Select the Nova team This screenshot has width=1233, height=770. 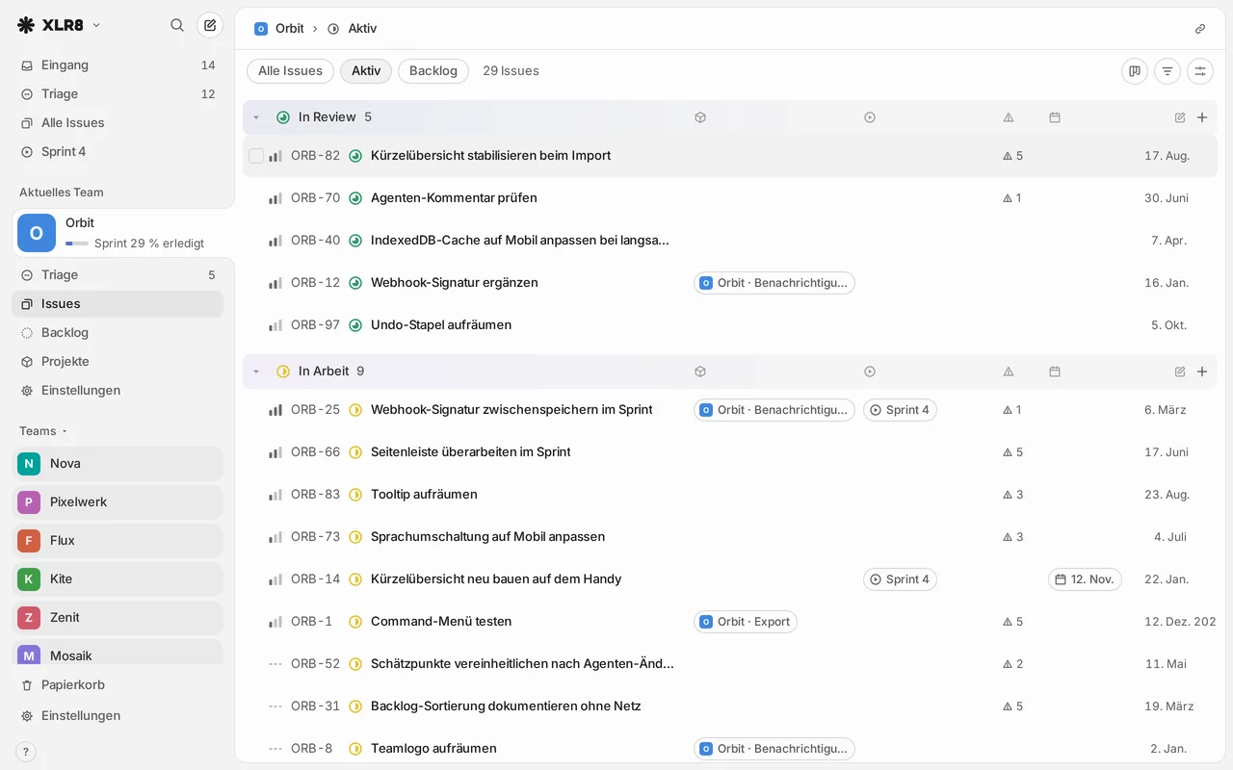coord(118,464)
